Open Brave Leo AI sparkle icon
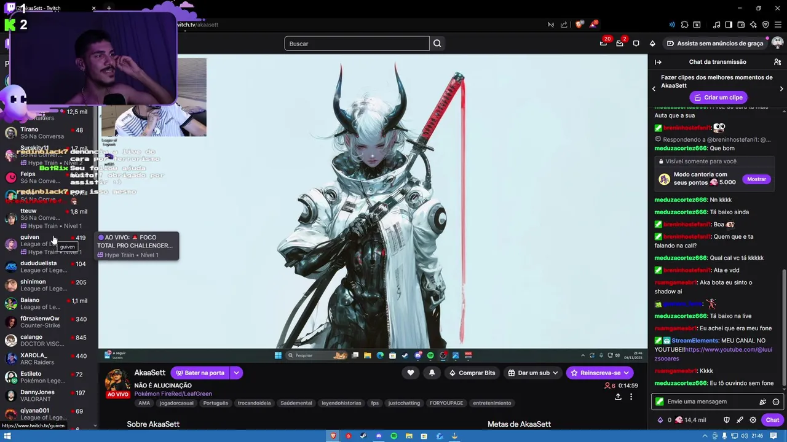Image resolution: width=787 pixels, height=442 pixels. [753, 25]
